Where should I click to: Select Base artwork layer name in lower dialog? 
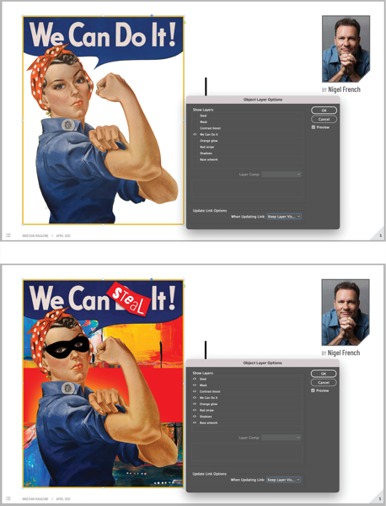pos(208,423)
